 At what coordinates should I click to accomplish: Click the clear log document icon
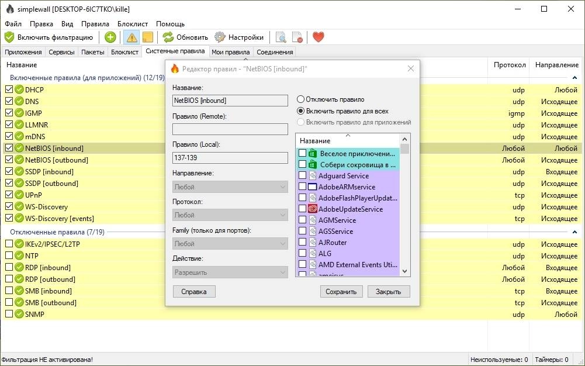tap(297, 37)
